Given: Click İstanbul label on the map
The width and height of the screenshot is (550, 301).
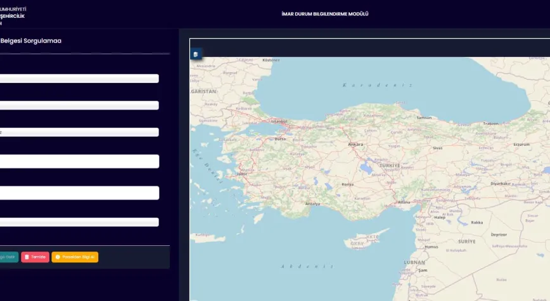Looking at the screenshot, I should (x=279, y=122).
